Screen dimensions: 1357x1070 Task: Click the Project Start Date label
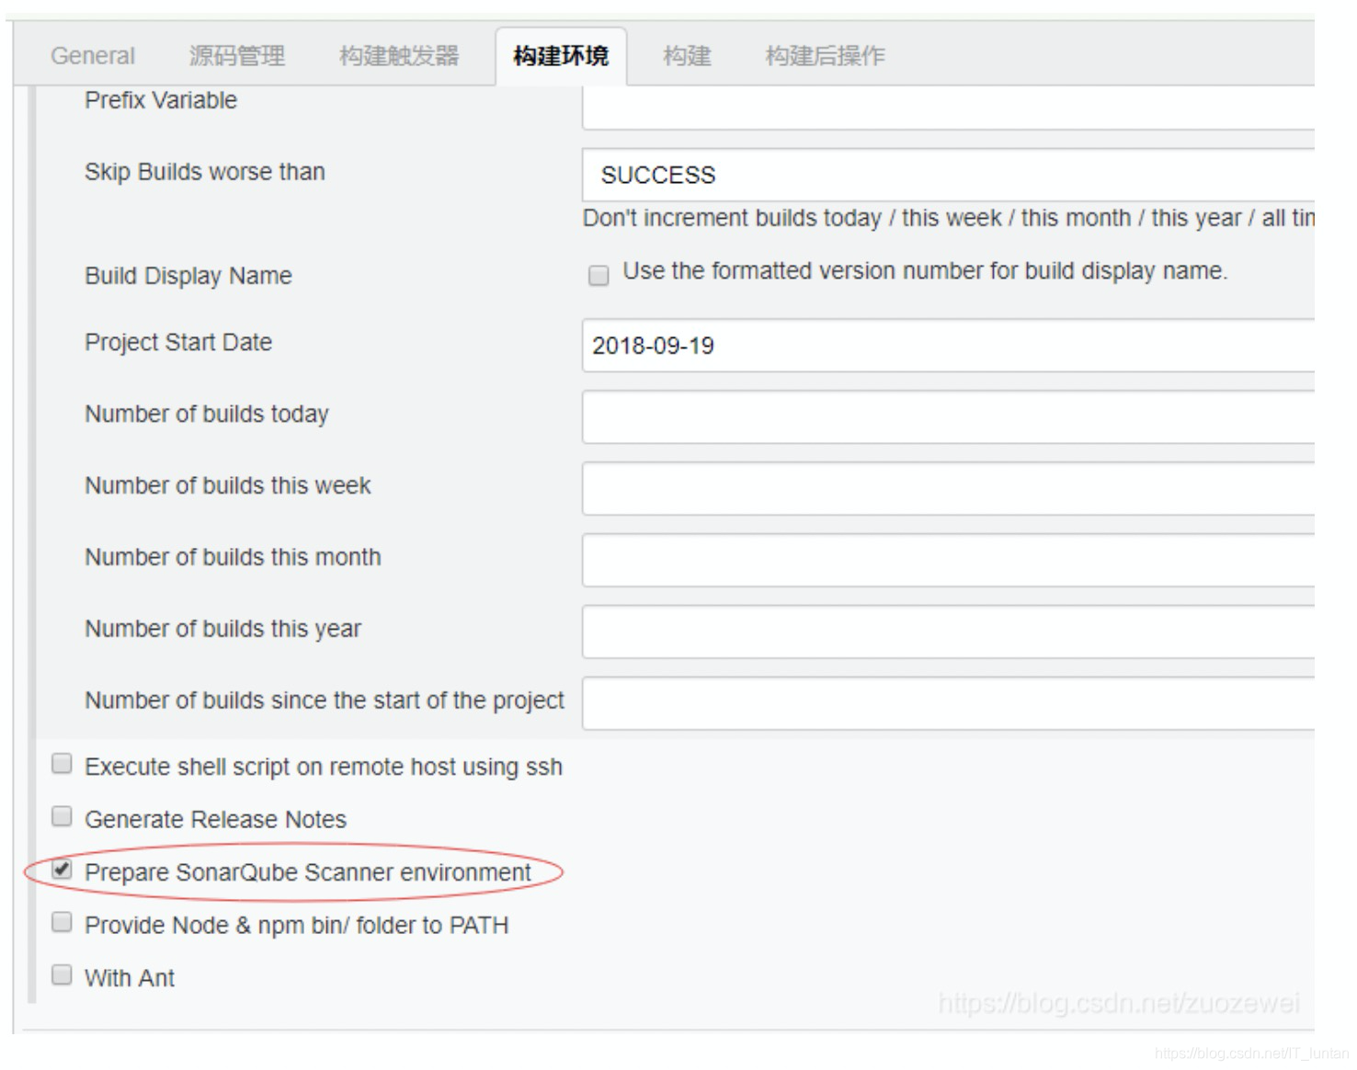[178, 342]
